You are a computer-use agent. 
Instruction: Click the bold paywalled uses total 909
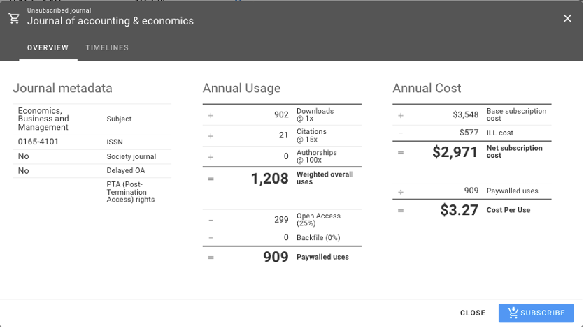point(276,257)
